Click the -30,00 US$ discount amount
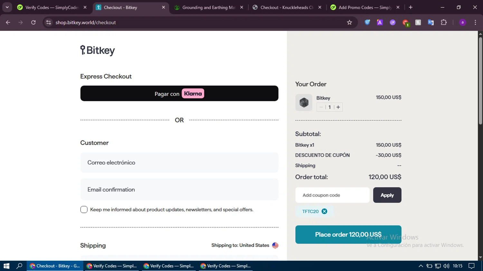The image size is (483, 271). coord(388,155)
